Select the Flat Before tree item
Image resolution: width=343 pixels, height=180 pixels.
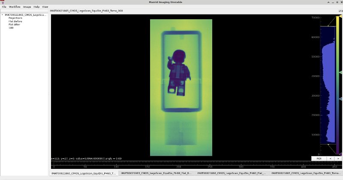point(15,21)
